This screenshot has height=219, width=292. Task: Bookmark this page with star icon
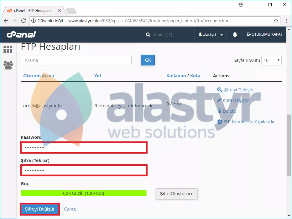[x=276, y=21]
